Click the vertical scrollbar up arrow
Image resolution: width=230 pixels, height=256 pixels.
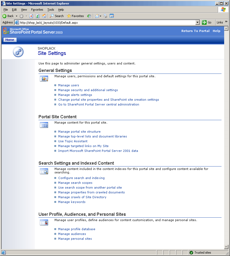(x=226, y=29)
